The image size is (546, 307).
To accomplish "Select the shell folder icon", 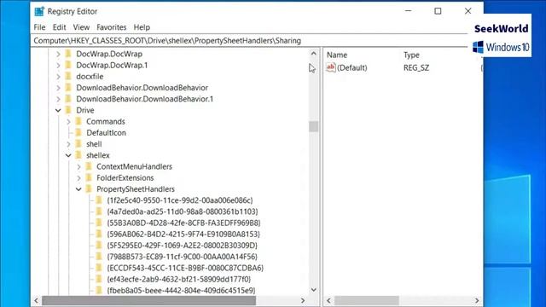I will click(78, 144).
